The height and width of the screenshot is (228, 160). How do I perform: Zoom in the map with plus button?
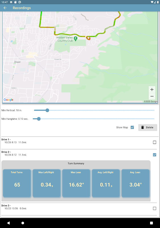coord(152,89)
